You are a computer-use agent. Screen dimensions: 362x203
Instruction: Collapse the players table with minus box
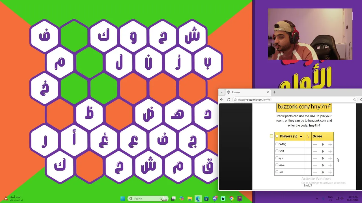pyautogui.click(x=271, y=136)
